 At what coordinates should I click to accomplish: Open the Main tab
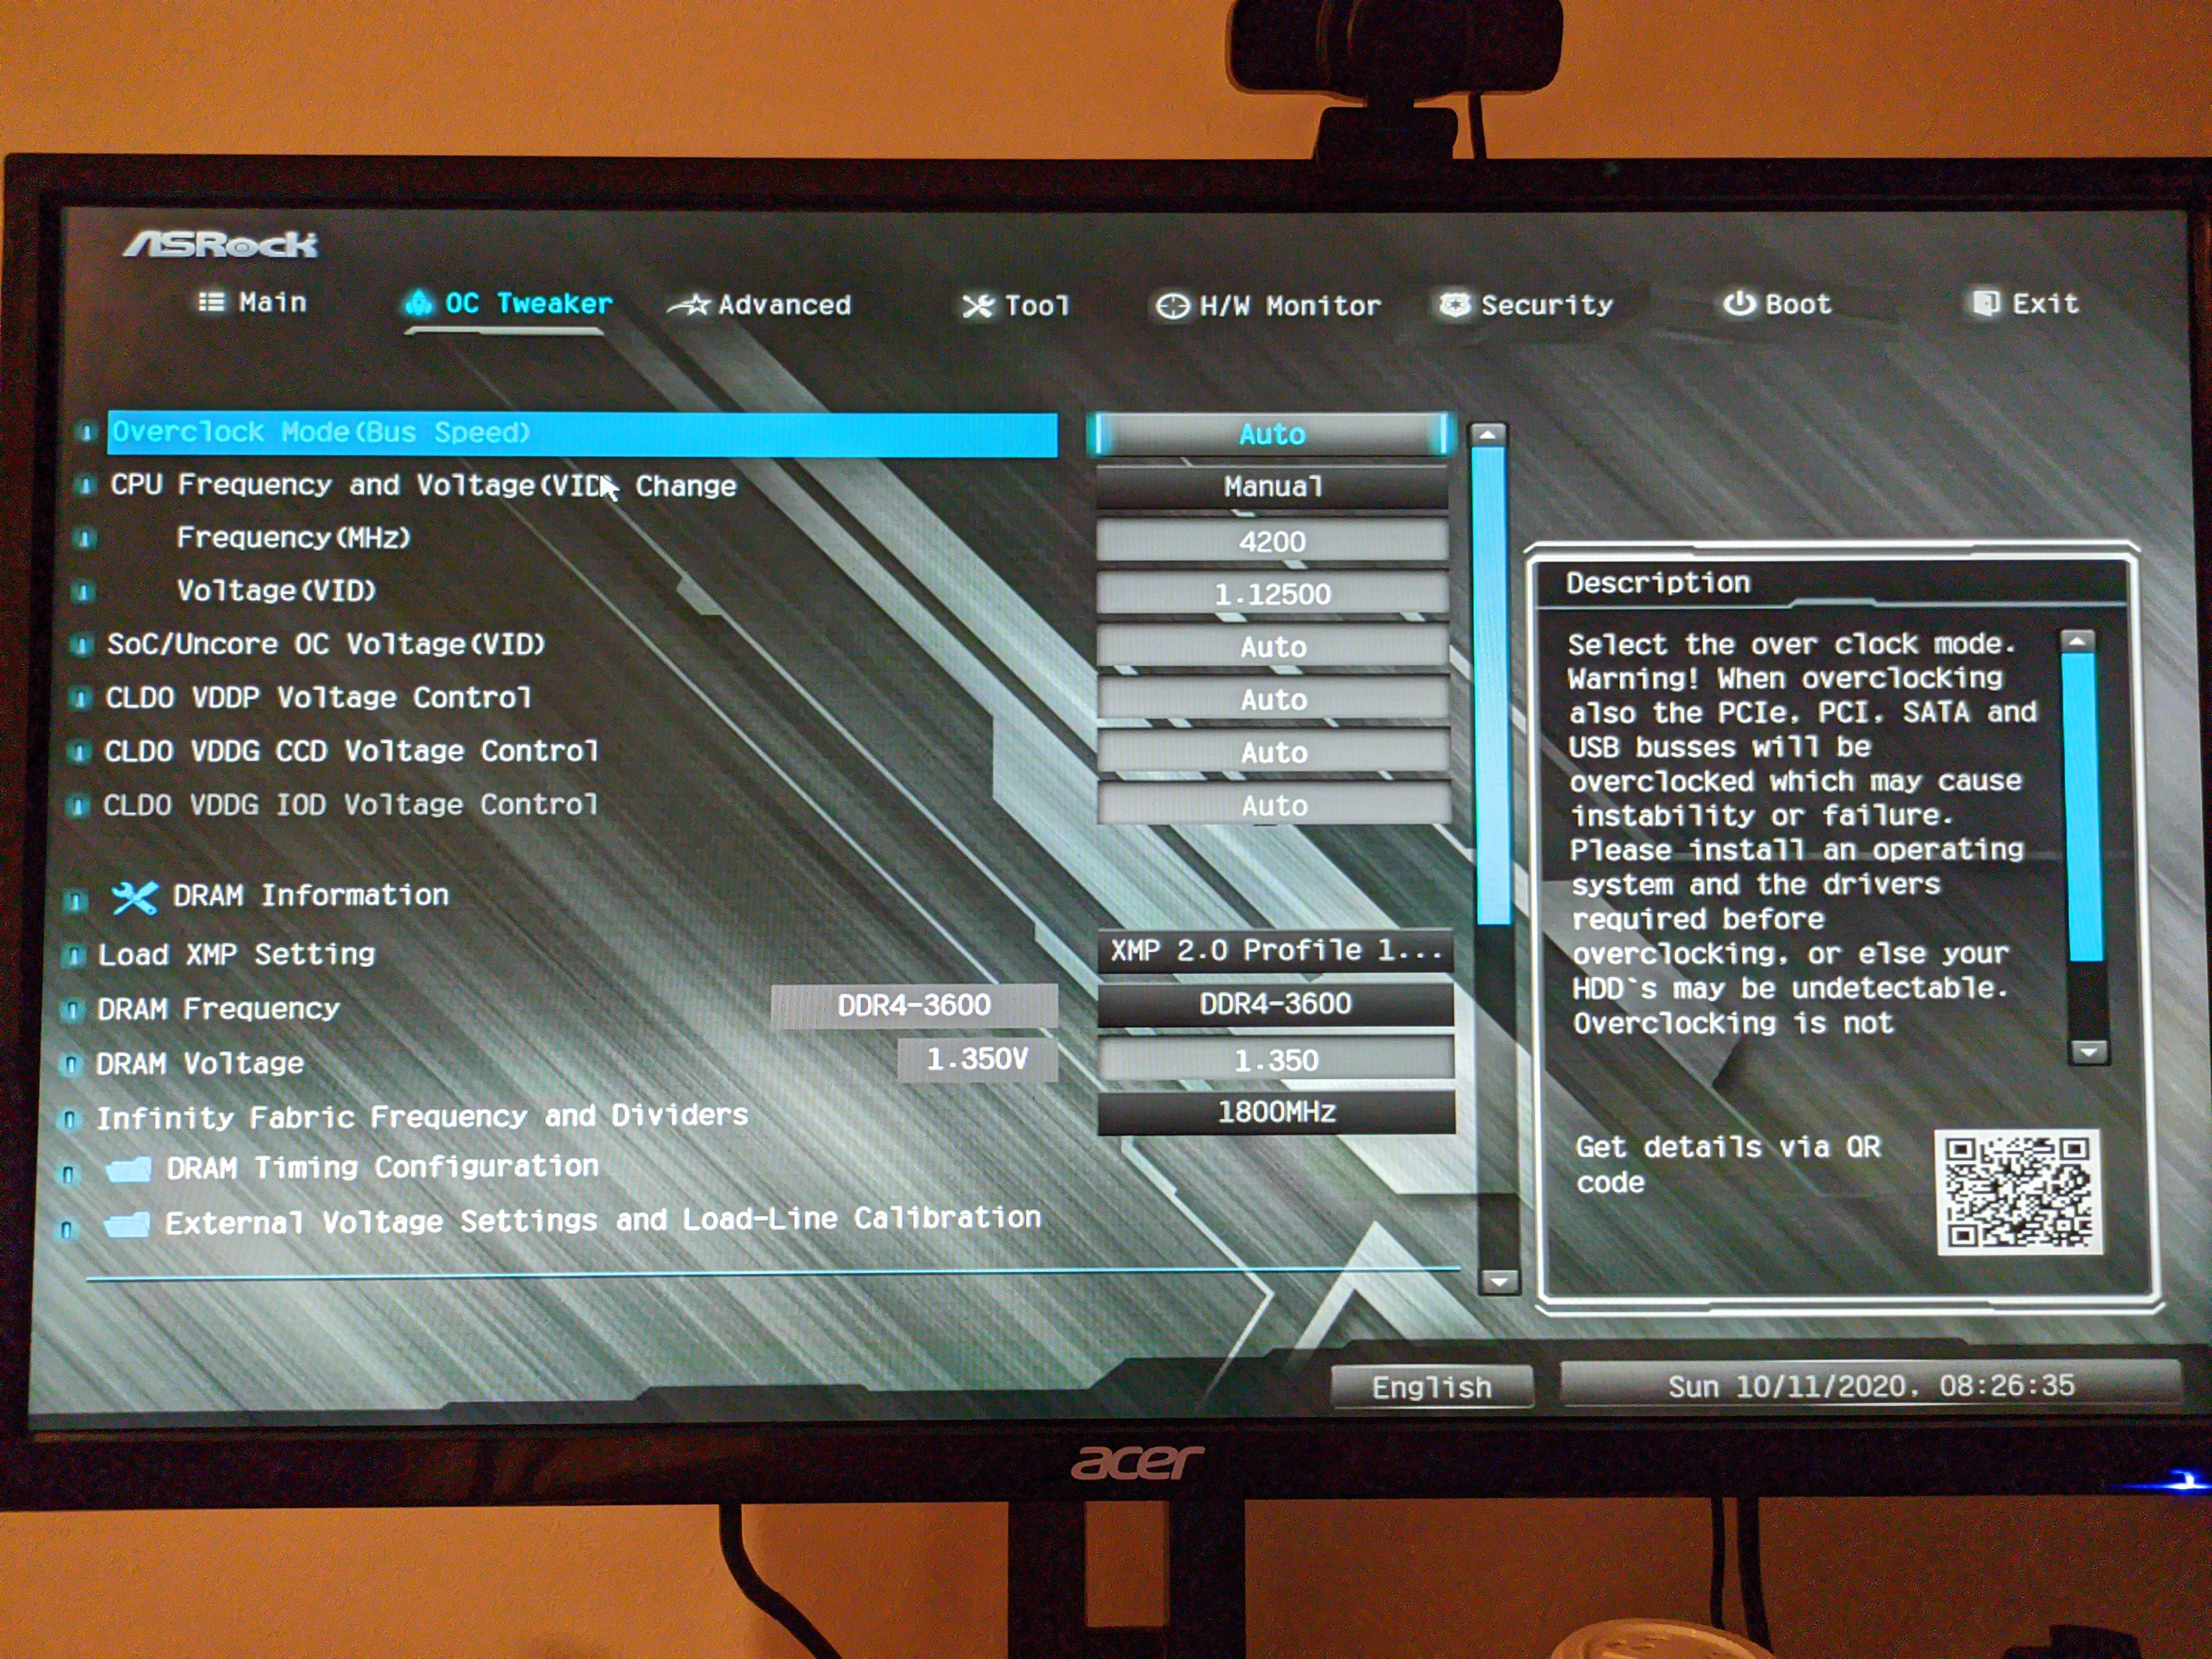(253, 302)
